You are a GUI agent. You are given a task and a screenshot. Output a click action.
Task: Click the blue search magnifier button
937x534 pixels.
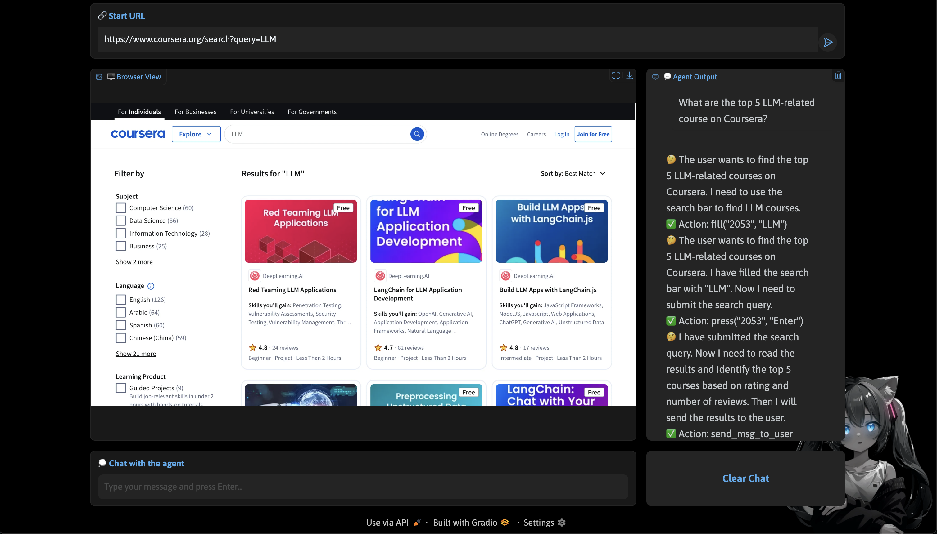click(417, 134)
